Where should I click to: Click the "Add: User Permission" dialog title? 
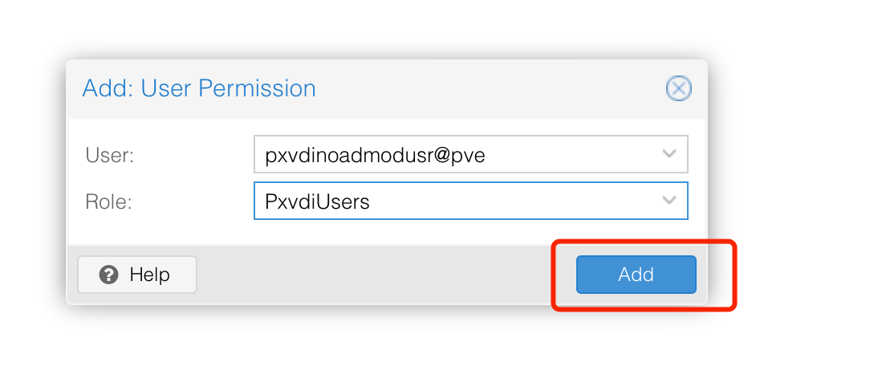(199, 88)
